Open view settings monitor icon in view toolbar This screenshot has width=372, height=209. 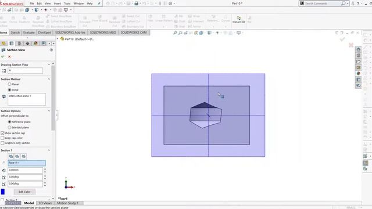[239, 33]
